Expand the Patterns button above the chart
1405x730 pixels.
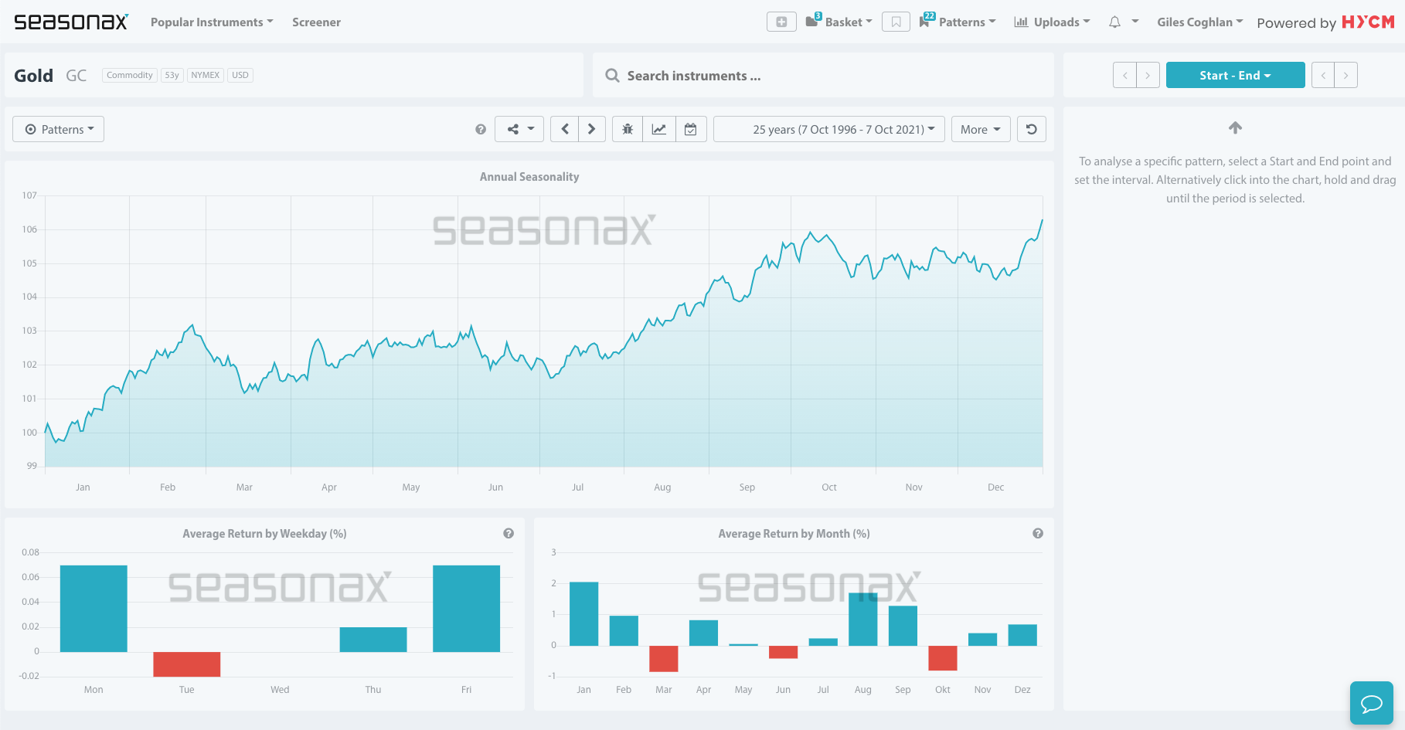pyautogui.click(x=59, y=129)
